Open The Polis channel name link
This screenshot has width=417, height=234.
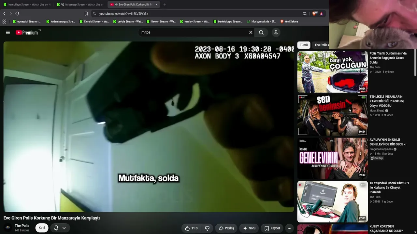tap(22, 226)
